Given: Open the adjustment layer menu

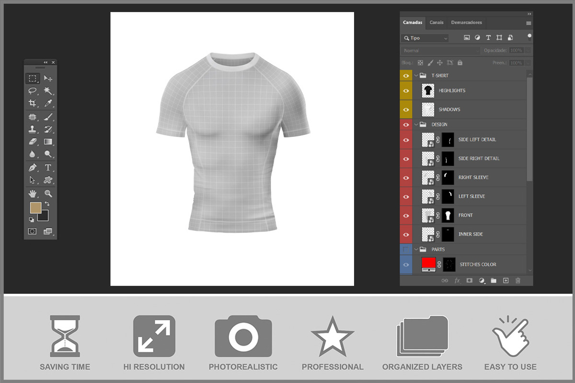Looking at the screenshot, I should point(482,281).
